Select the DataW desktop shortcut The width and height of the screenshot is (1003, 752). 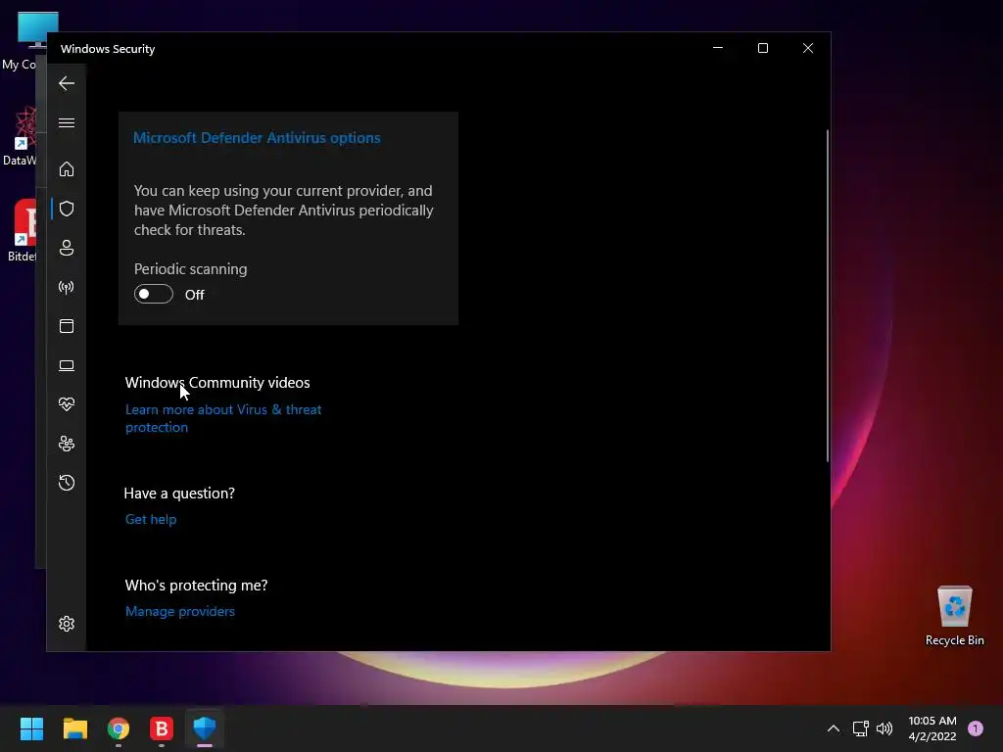coord(22,136)
